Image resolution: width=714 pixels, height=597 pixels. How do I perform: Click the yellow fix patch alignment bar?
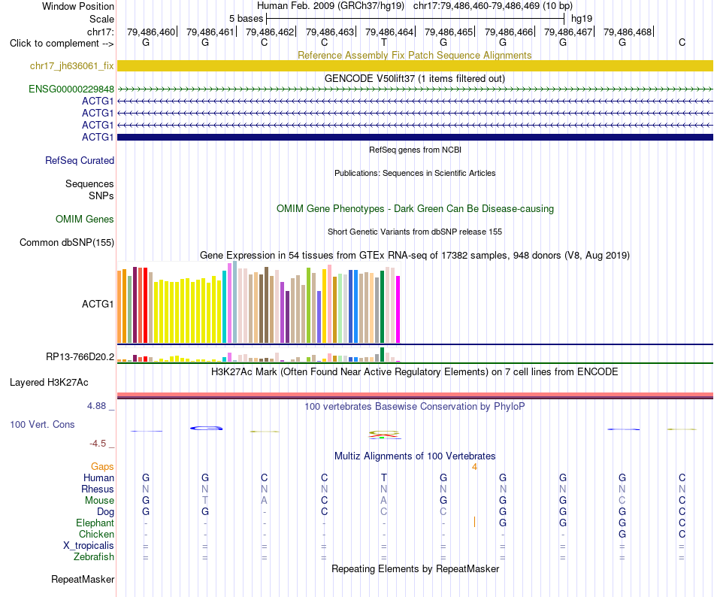pos(415,66)
